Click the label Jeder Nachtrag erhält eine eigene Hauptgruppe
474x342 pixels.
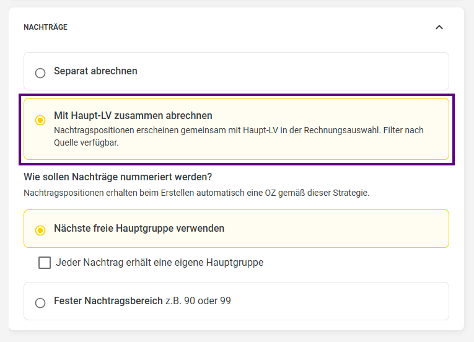point(160,262)
